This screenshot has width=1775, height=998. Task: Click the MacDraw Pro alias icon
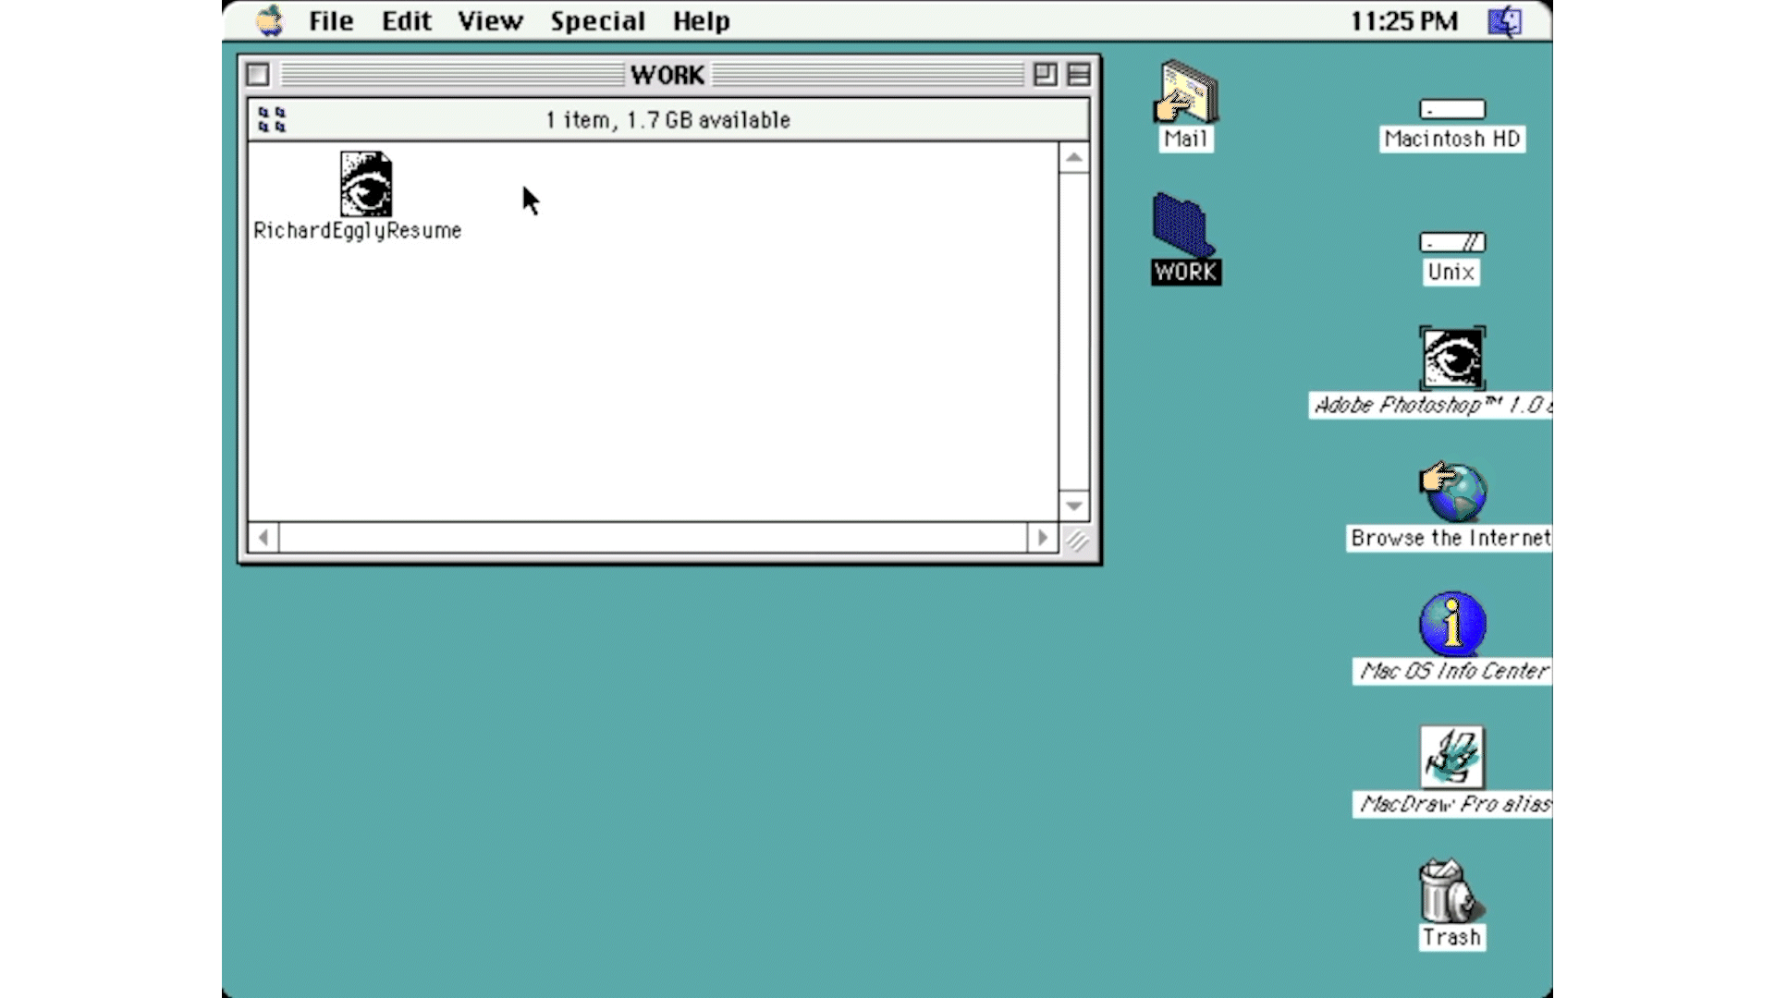(x=1451, y=758)
